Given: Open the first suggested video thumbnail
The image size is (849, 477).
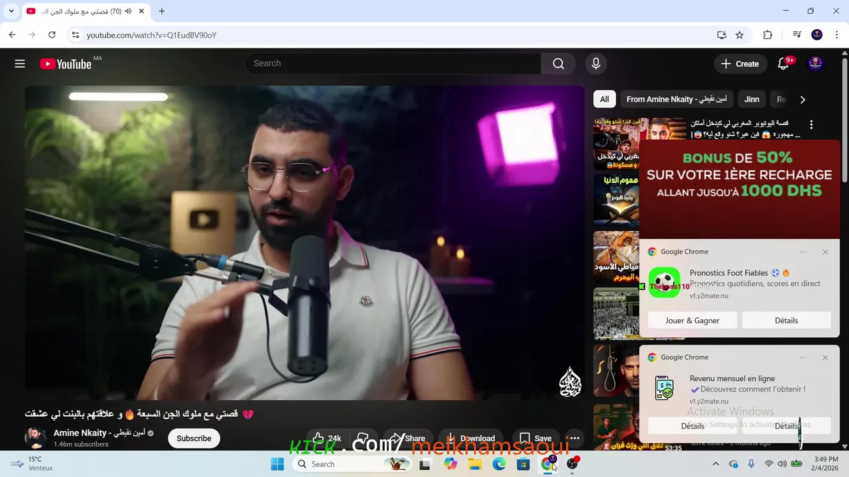Looking at the screenshot, I should coord(616,144).
